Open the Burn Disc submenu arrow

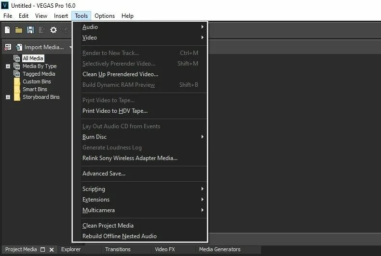202,137
